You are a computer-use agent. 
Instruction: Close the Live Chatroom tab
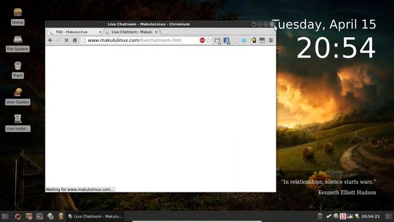tap(156, 32)
